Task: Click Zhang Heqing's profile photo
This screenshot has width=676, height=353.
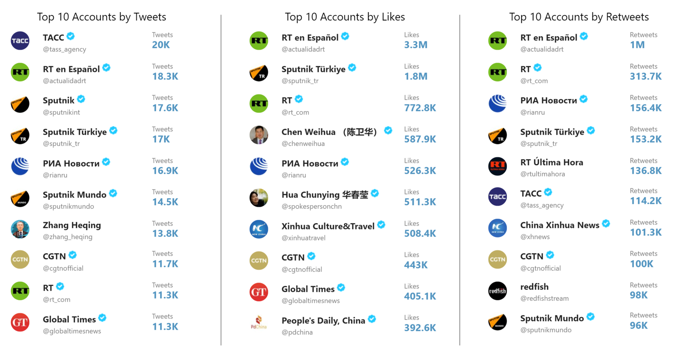Action: 20,229
